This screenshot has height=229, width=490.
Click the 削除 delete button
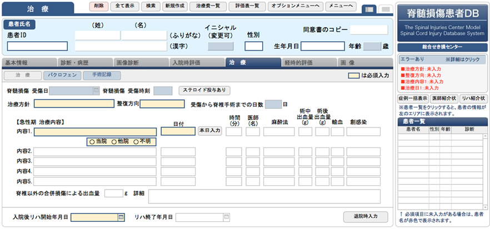(x=98, y=7)
